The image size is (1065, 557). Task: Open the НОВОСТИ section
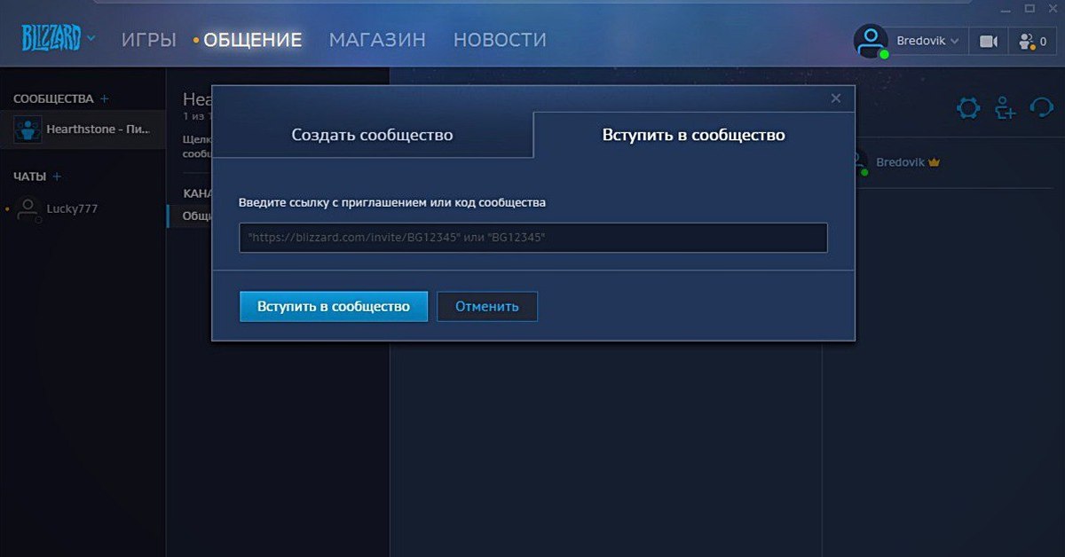[500, 40]
